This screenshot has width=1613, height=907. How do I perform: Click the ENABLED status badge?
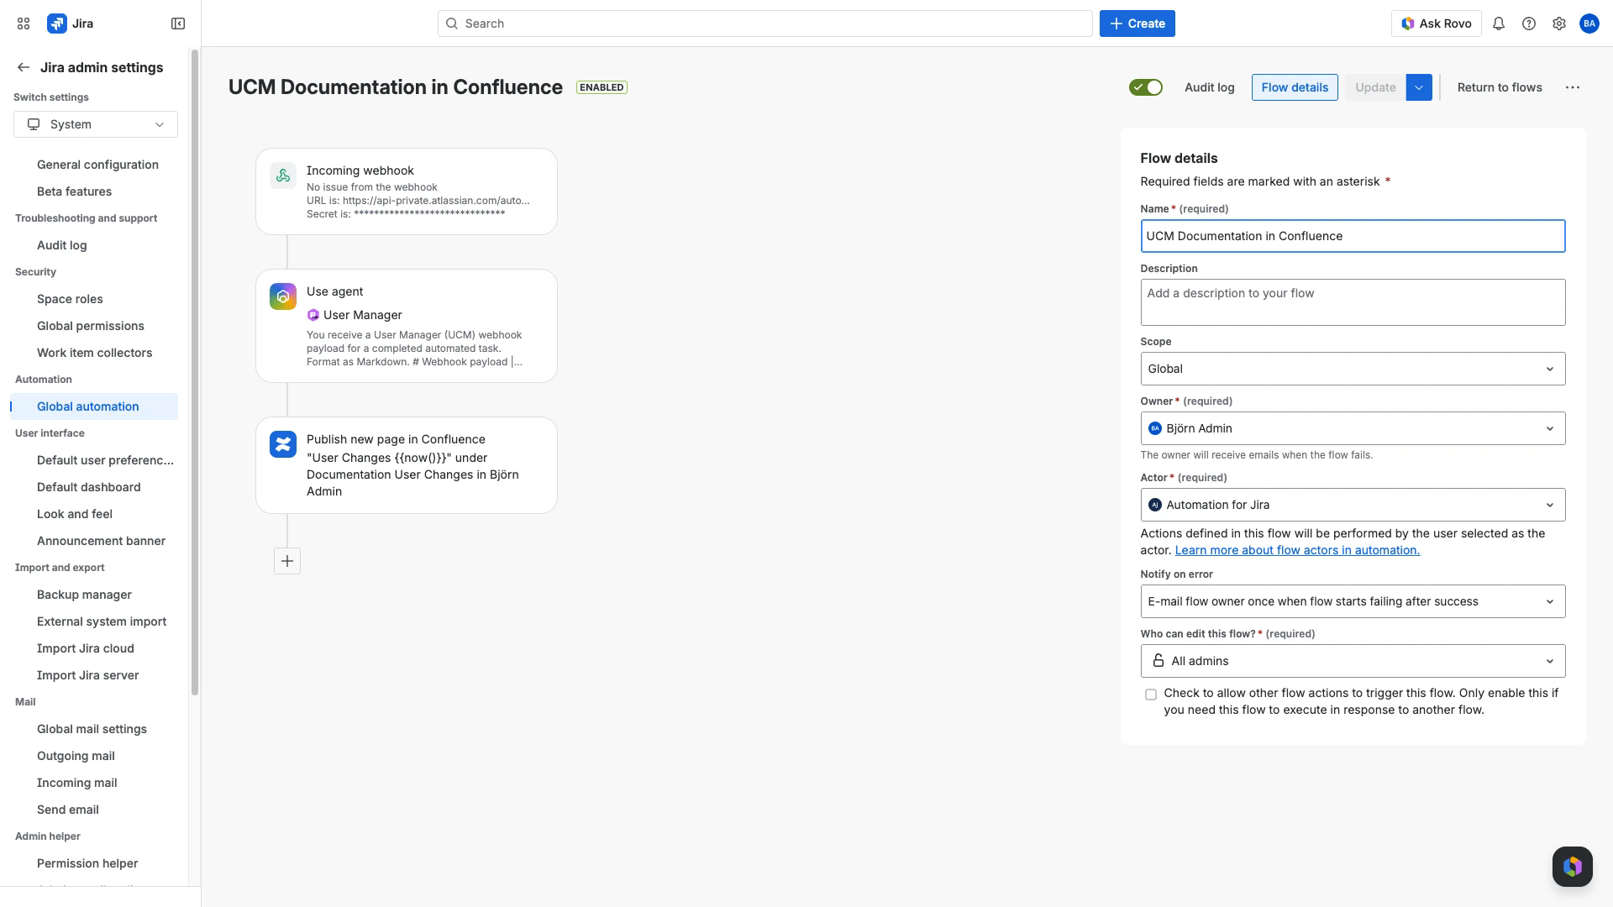pyautogui.click(x=602, y=87)
